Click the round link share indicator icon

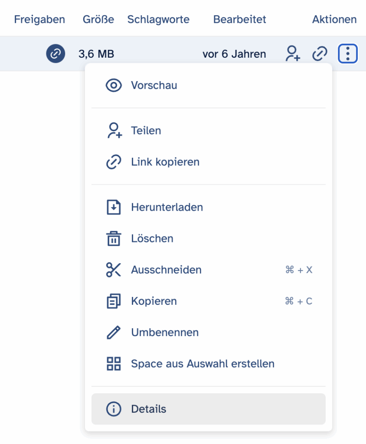[56, 53]
